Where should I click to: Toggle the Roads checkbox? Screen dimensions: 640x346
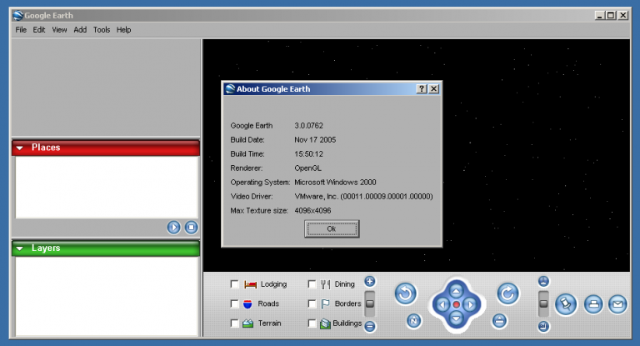(235, 304)
